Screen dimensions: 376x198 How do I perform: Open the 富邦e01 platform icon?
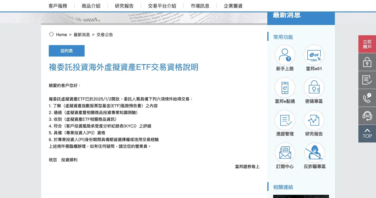coord(314,55)
